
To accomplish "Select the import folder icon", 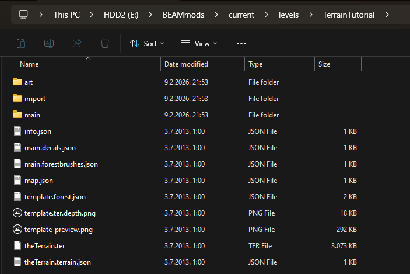I will point(17,98).
